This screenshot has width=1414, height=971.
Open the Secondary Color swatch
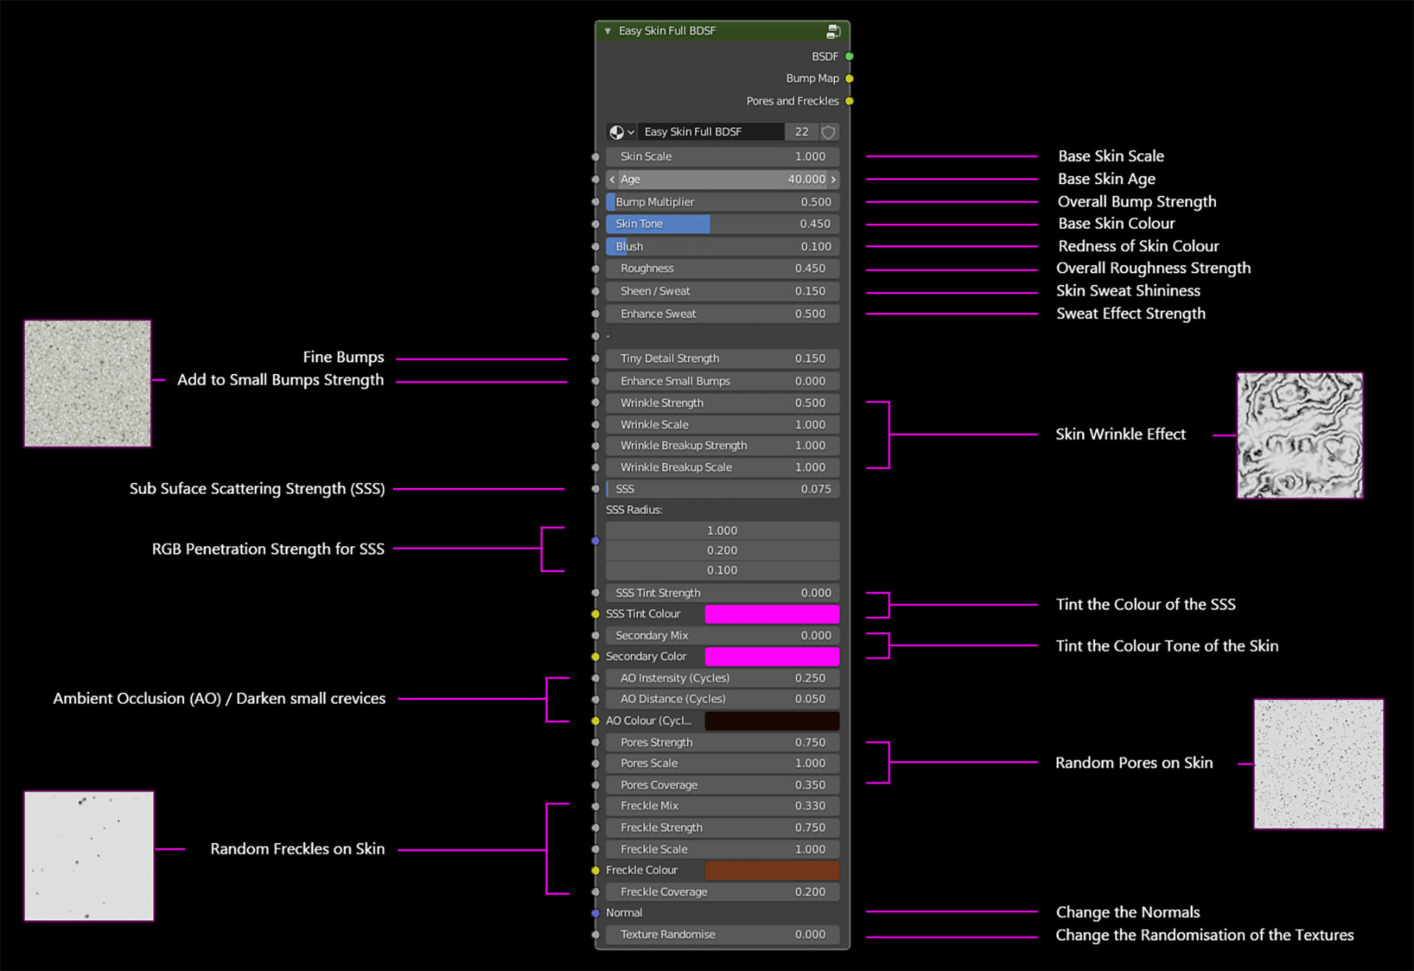(772, 657)
